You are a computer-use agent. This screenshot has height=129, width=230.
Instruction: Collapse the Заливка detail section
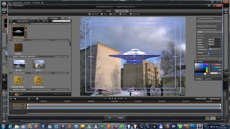197,37
